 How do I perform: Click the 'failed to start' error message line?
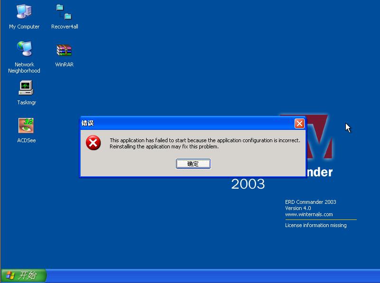coord(204,140)
